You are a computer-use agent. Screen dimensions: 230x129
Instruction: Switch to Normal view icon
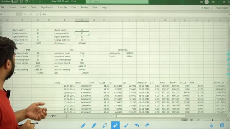184,120
